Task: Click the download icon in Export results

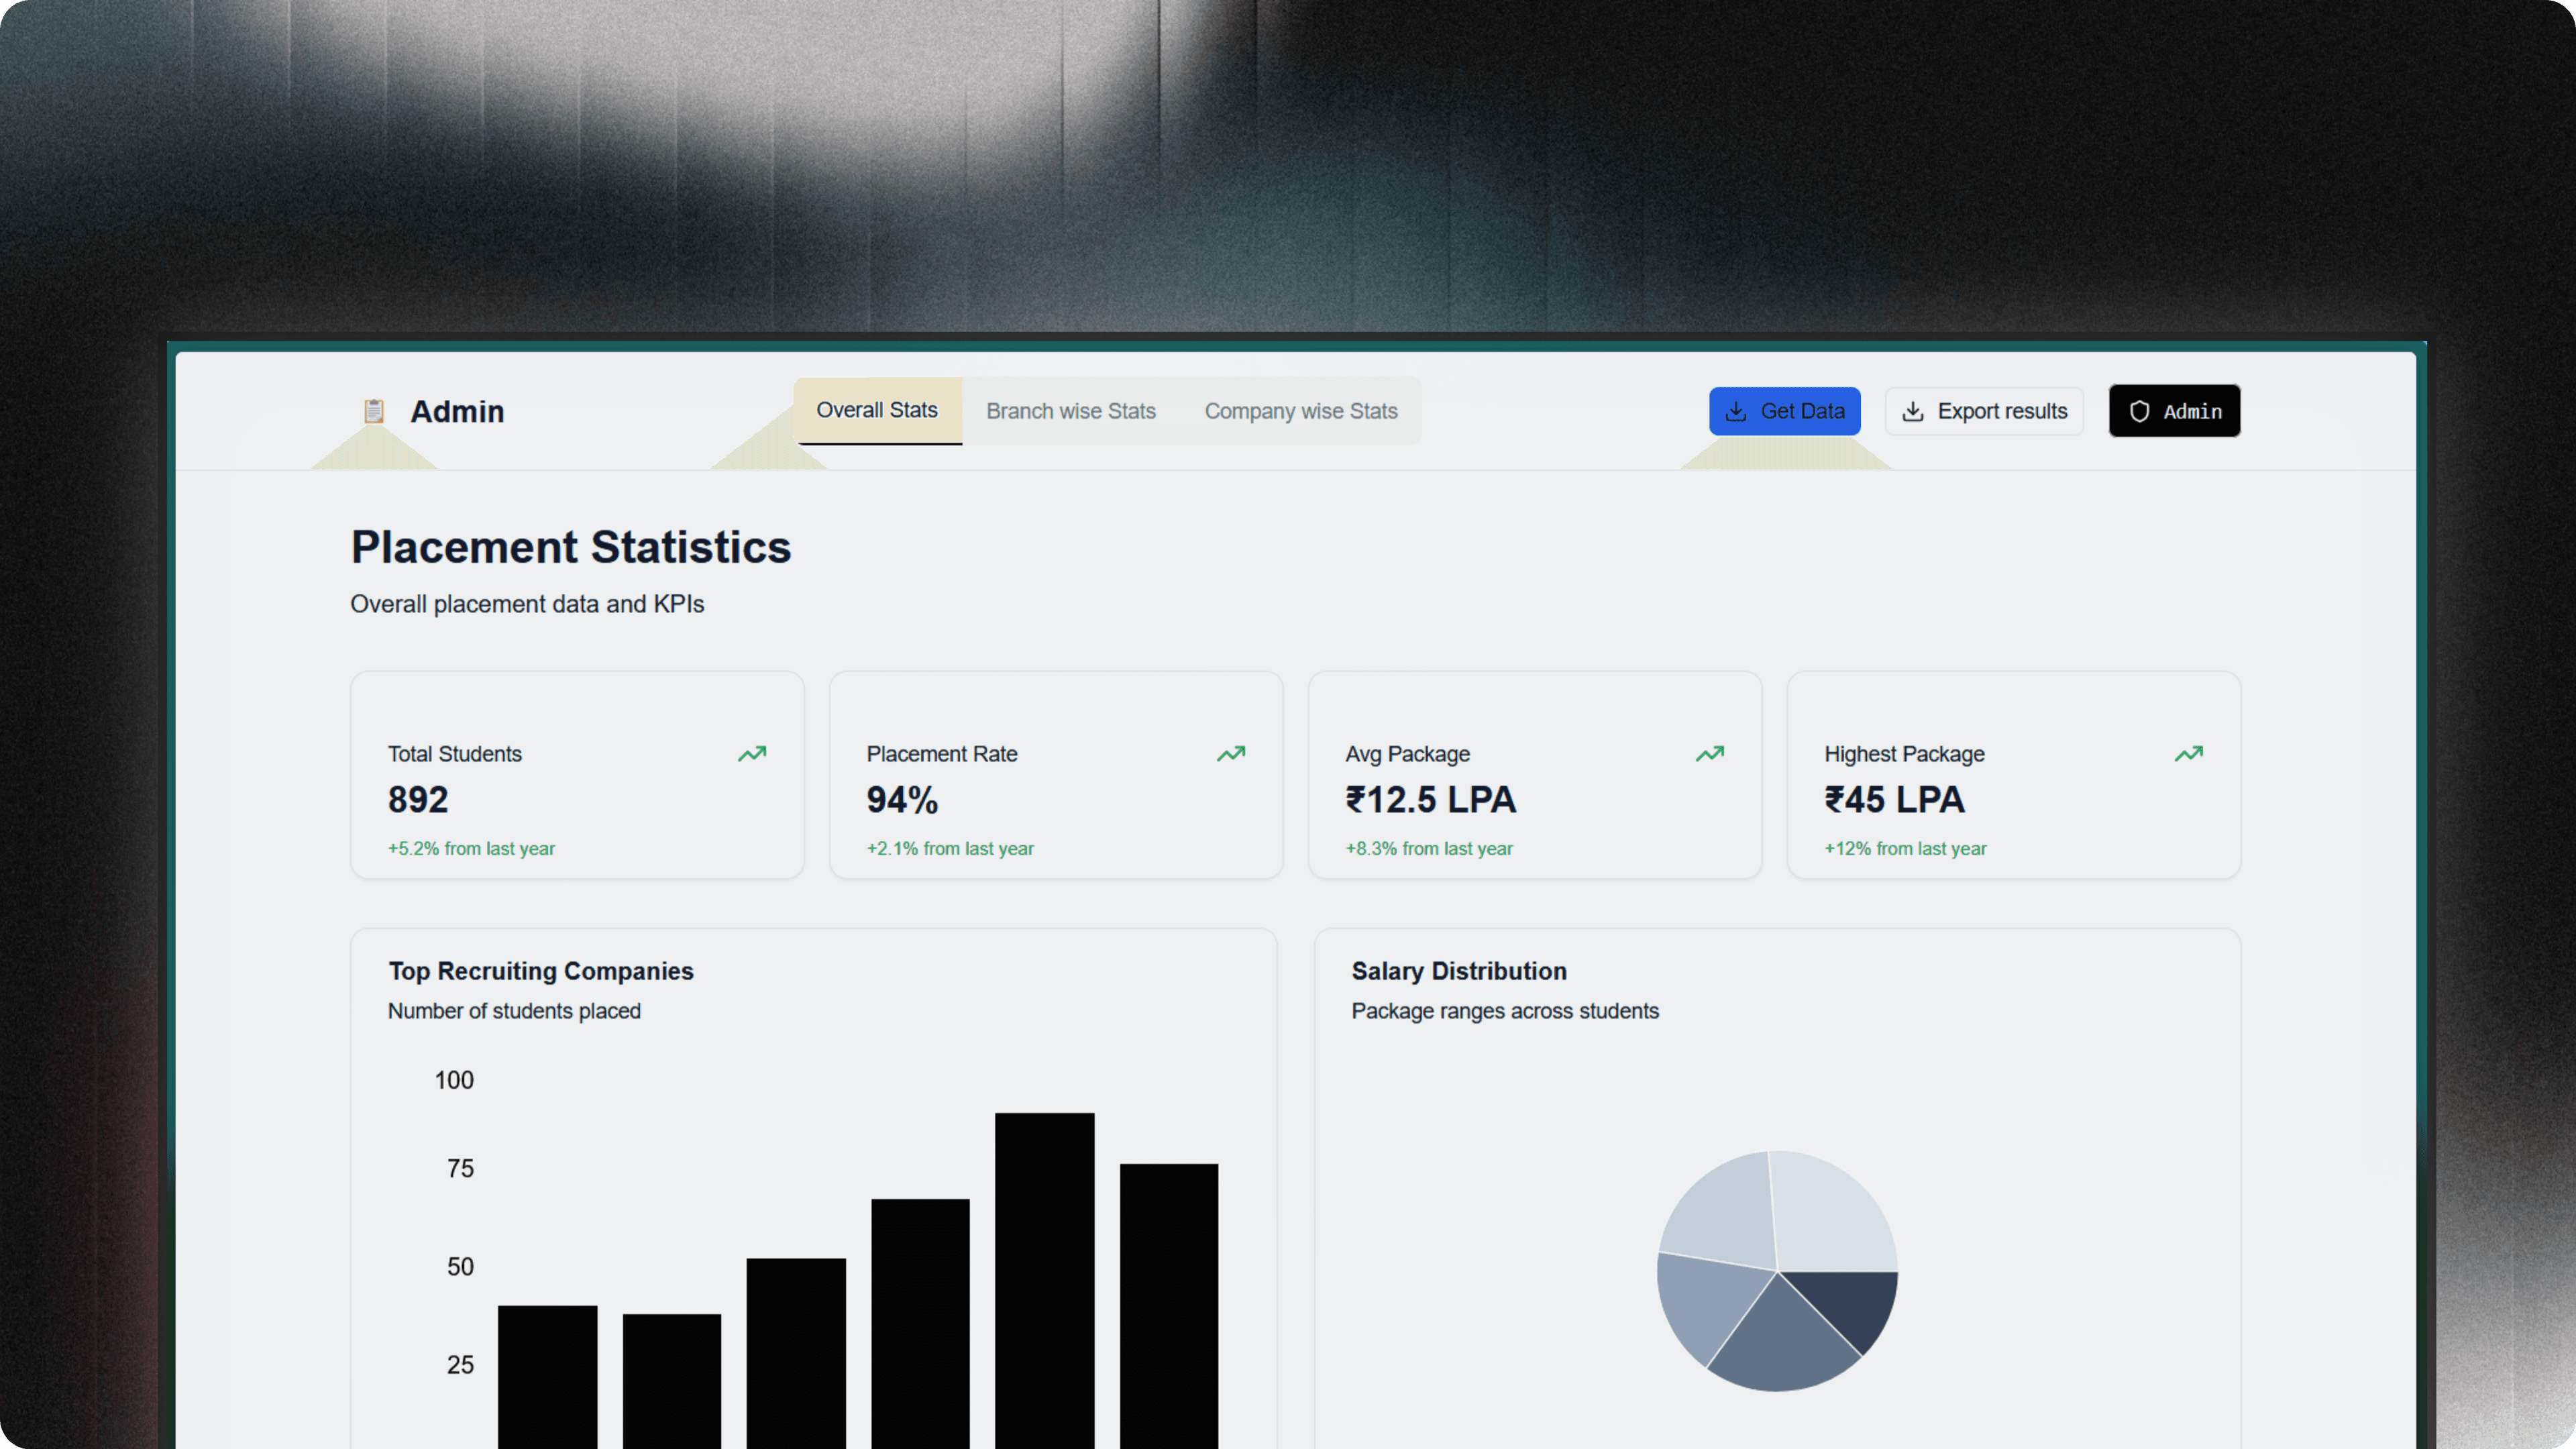Action: [1913, 411]
